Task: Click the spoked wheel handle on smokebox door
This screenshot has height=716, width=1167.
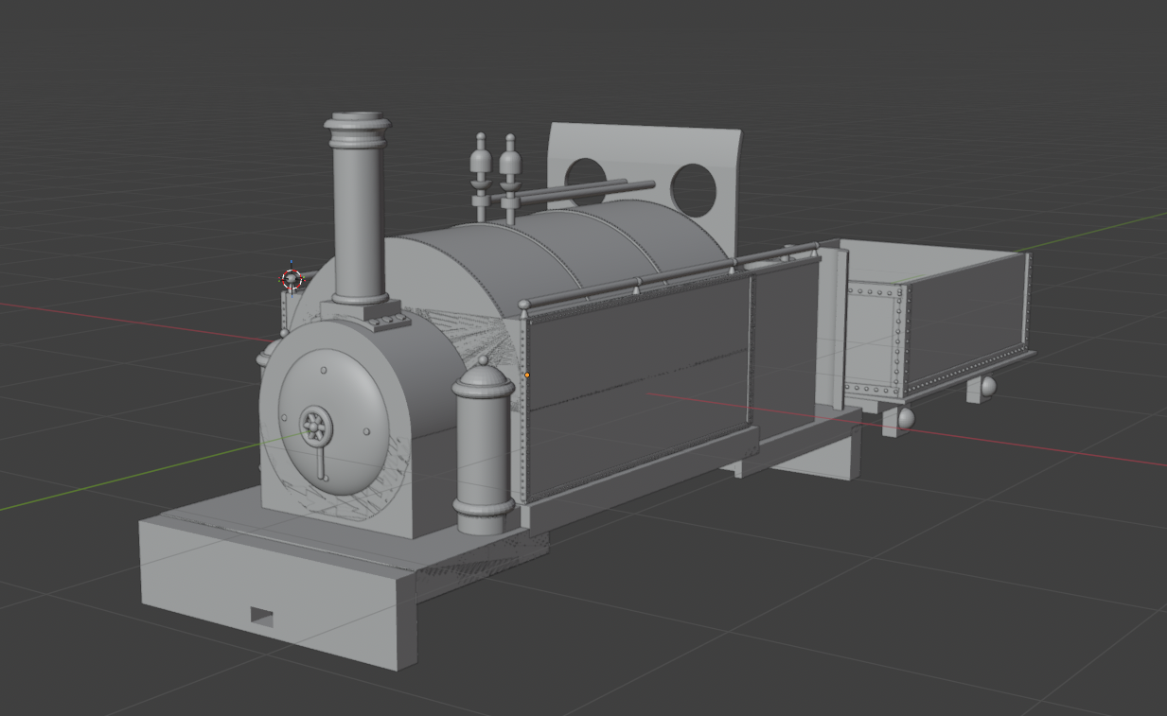Action: click(316, 428)
